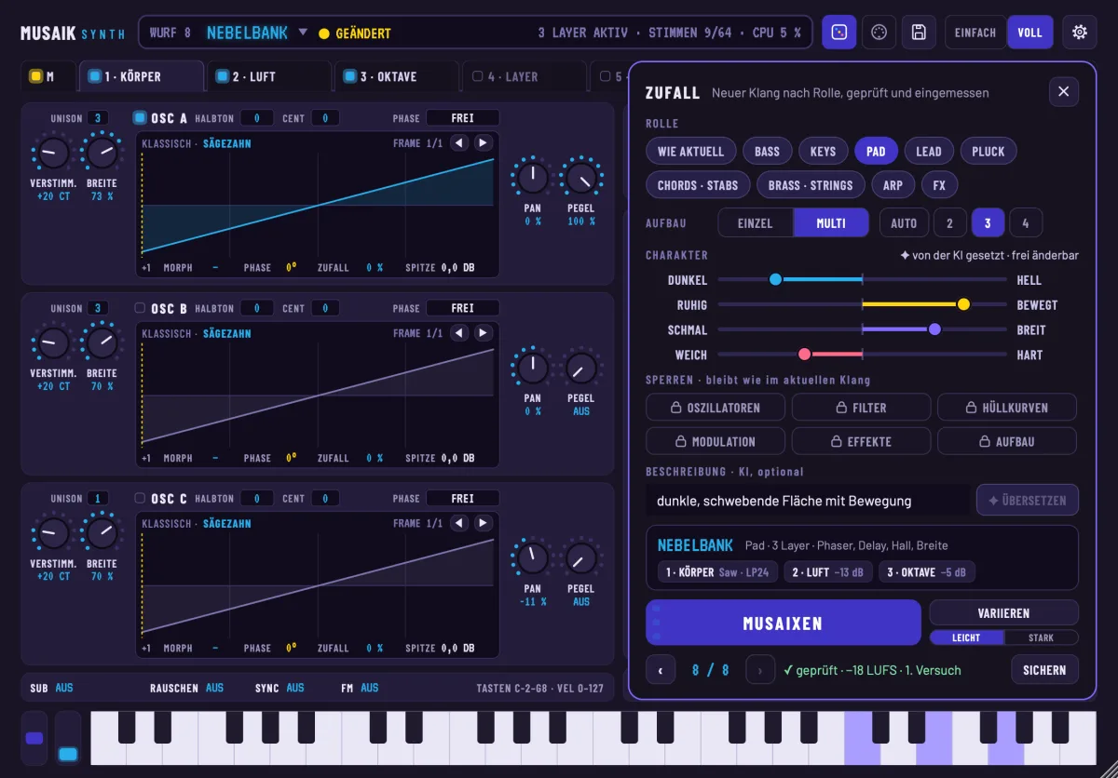
Task: Go to previous frame of OSC B
Action: click(x=459, y=333)
